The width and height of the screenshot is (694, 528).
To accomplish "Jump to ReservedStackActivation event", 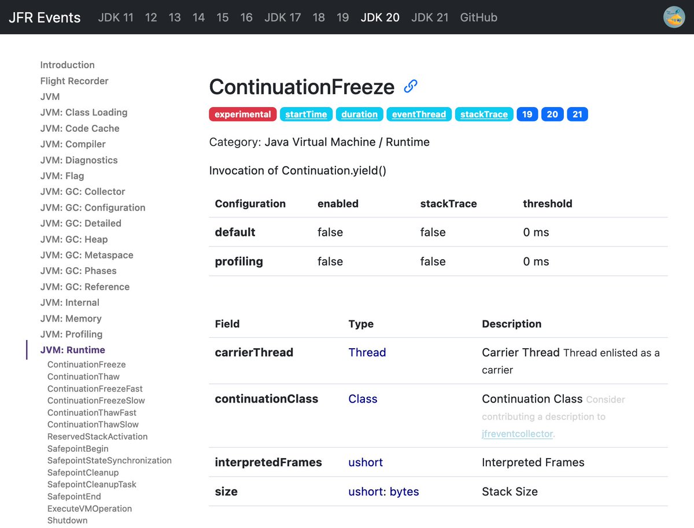I will tap(98, 437).
